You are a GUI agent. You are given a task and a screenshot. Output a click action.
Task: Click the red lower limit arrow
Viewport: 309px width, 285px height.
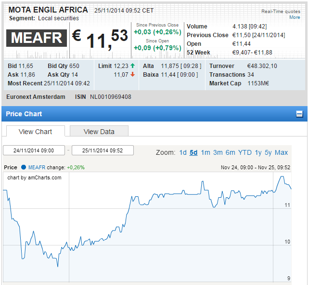(x=133, y=74)
